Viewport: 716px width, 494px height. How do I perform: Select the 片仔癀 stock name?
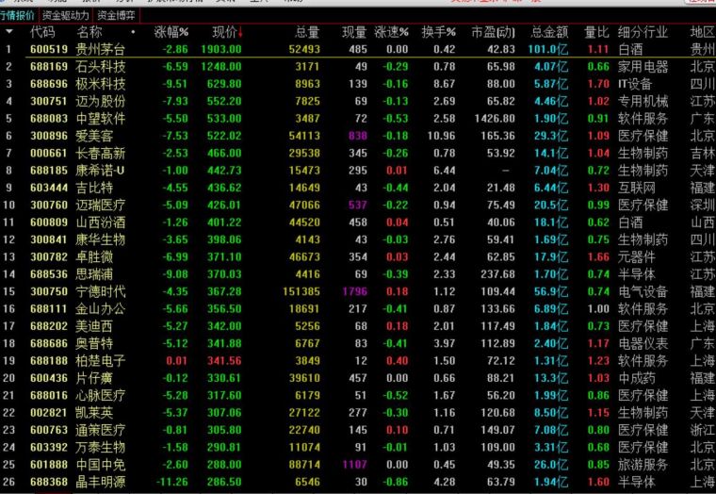(94, 378)
